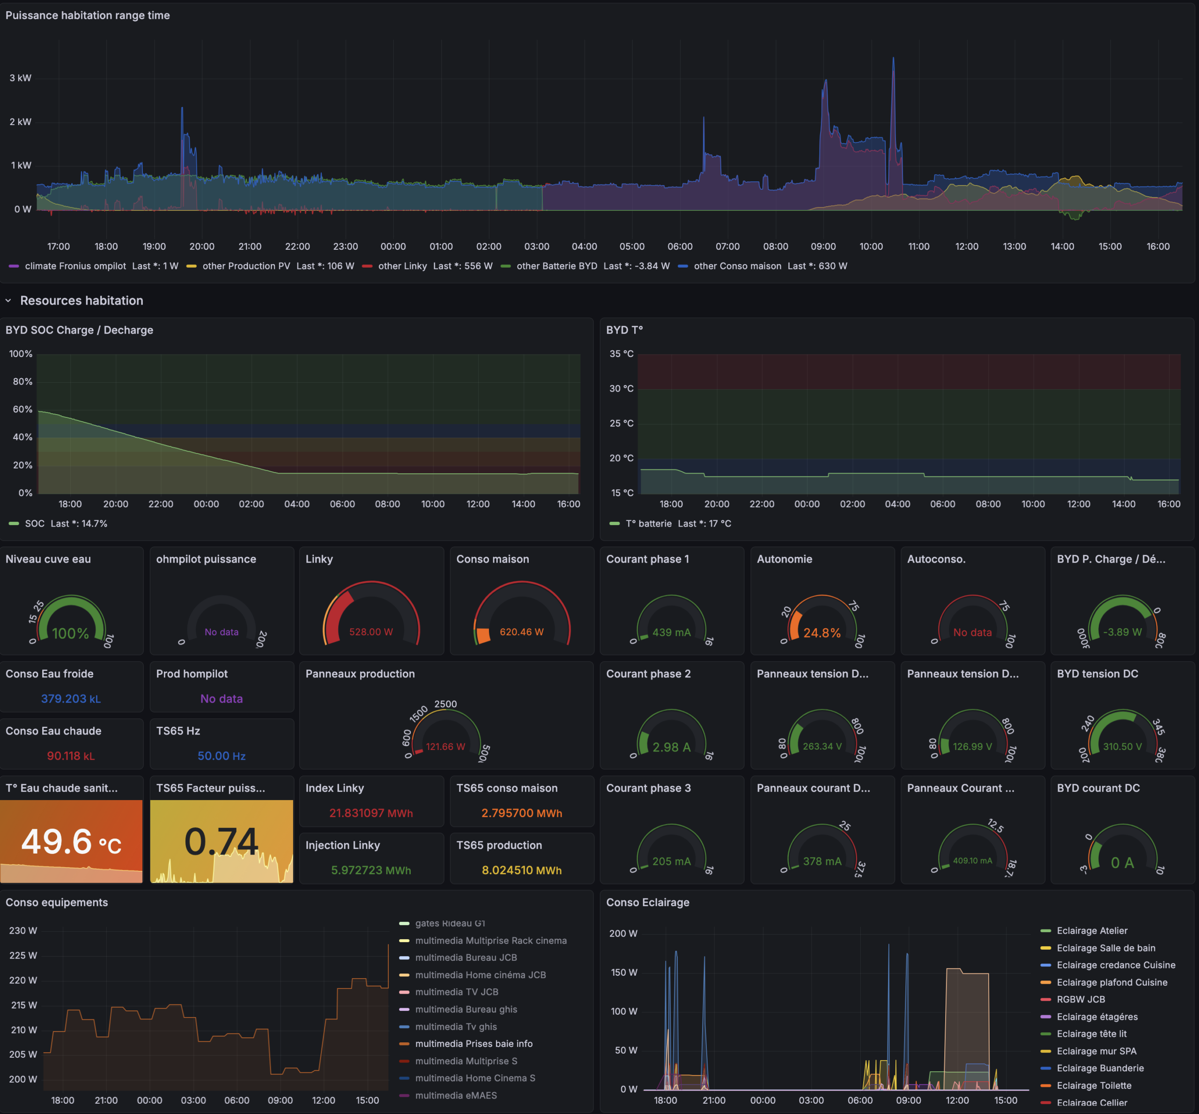Image resolution: width=1199 pixels, height=1114 pixels.
Task: Toggle other Production PV legend series
Action: (246, 266)
